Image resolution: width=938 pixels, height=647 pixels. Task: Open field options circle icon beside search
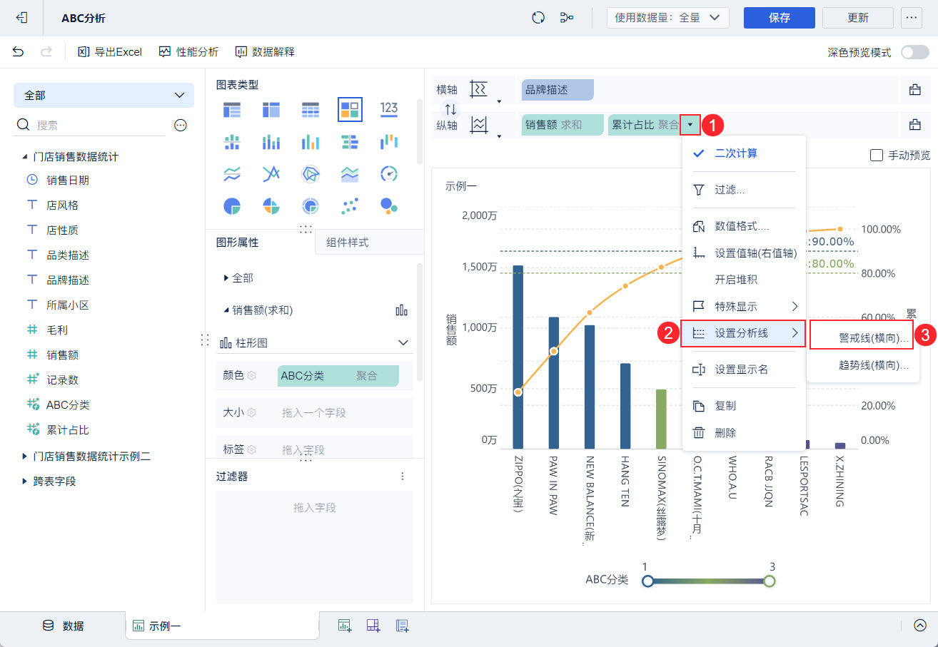click(181, 125)
